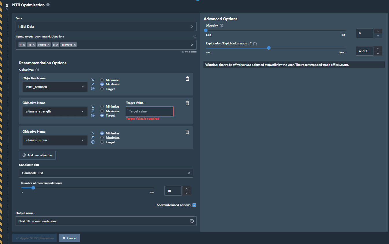Viewport: 389px width, 244px height.
Task: Click the maximise arrow icon for initial_stiffness
Action: click(x=93, y=84)
